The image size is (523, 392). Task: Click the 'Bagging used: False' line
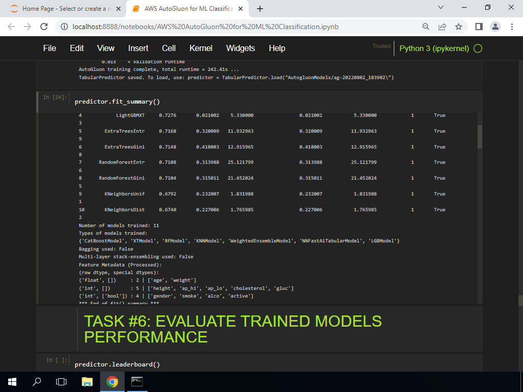(106, 249)
